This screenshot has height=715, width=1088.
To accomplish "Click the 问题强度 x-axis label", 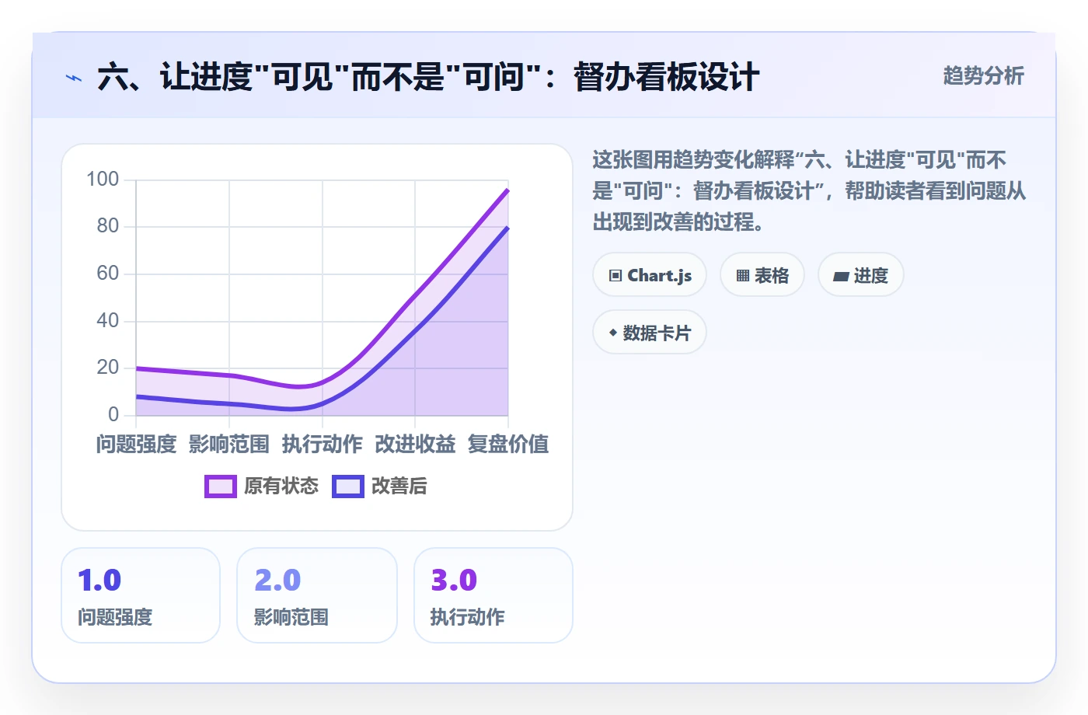I will [x=136, y=445].
